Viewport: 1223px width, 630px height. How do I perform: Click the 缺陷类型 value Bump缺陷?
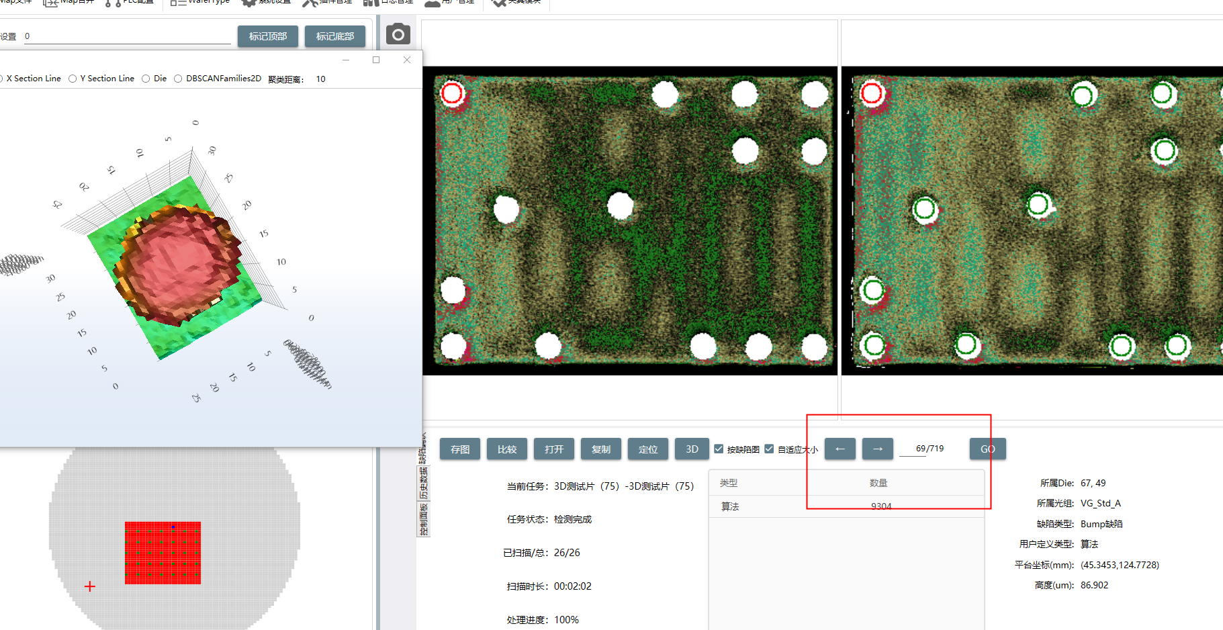pos(1101,524)
